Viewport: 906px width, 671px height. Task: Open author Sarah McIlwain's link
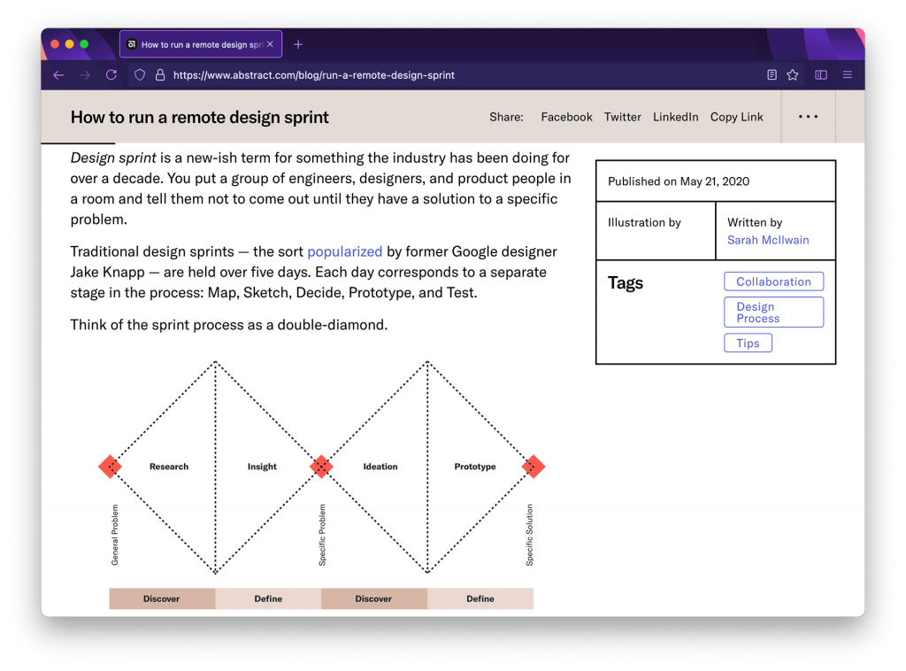pos(768,240)
